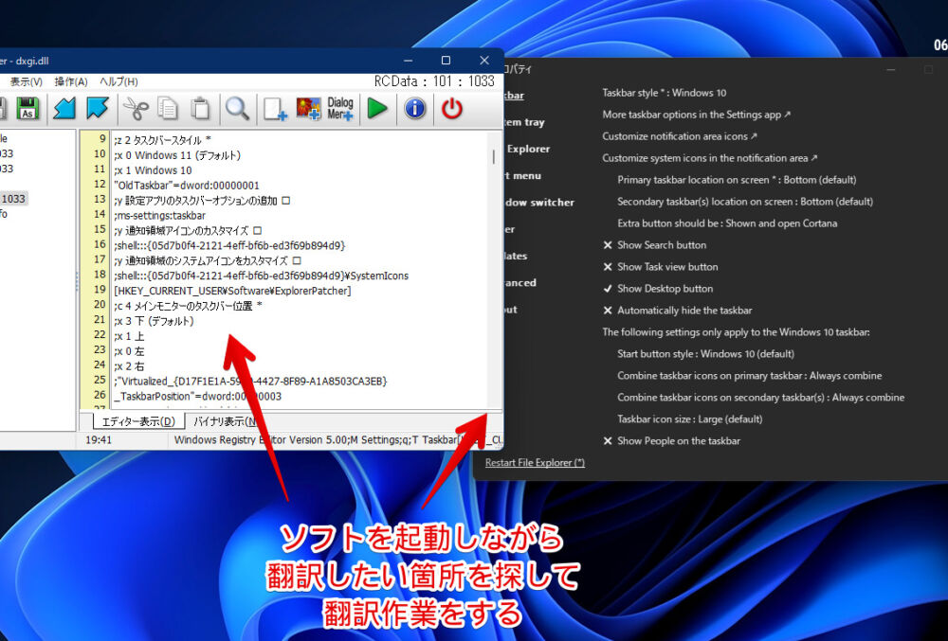Click the line 18 SystemIcons shell path text

[x=262, y=276]
